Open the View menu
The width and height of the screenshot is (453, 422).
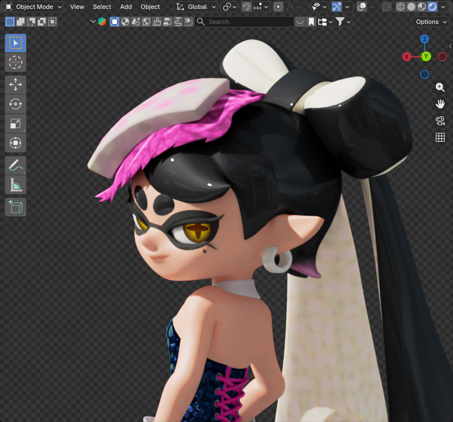77,7
